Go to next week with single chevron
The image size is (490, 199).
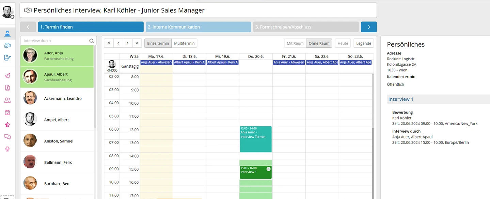[127, 43]
